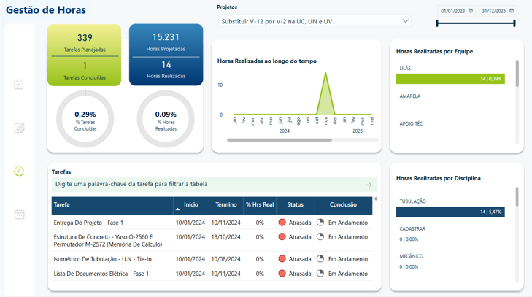Viewport: 532px width, 297px height.
Task: Click scrollbar of Horas Realizadas por Disciplina
Action: (517, 196)
